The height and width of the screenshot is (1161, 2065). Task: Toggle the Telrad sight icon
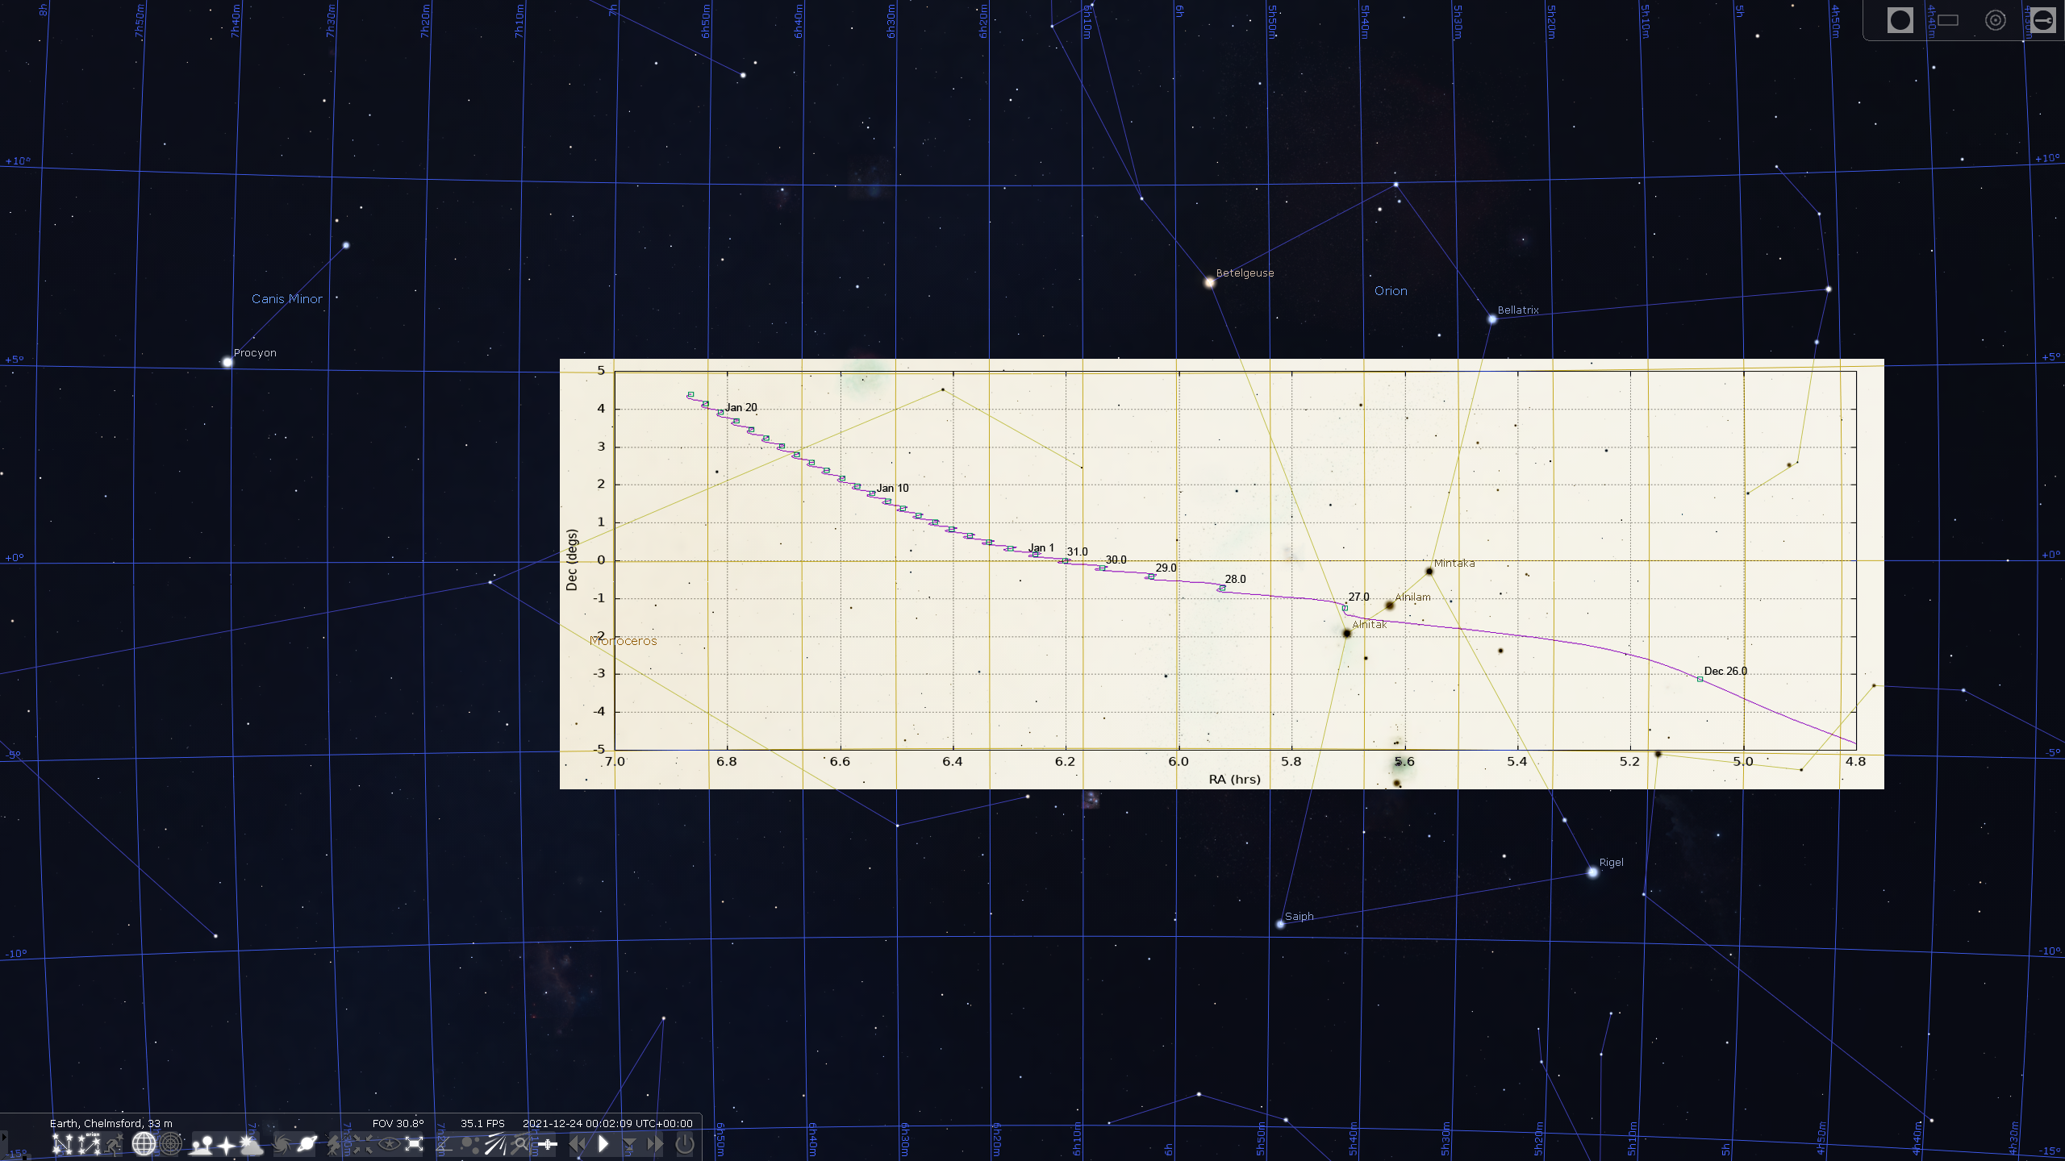click(x=1996, y=20)
